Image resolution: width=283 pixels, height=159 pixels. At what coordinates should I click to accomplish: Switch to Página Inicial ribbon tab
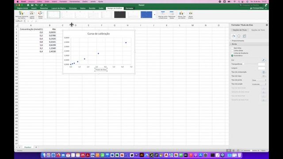[23, 8]
